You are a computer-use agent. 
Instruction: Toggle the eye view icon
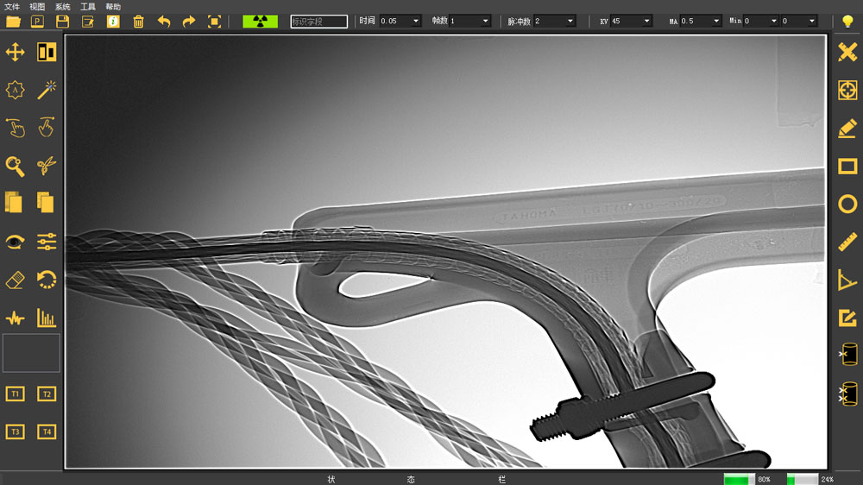(x=15, y=242)
